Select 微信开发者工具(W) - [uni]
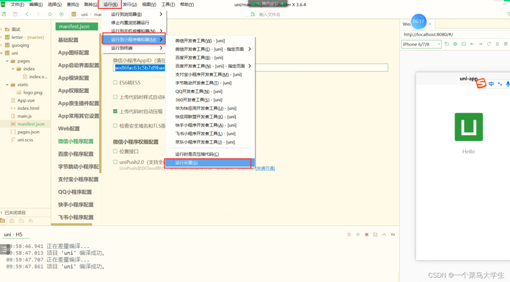The height and width of the screenshot is (282, 510). 200,41
